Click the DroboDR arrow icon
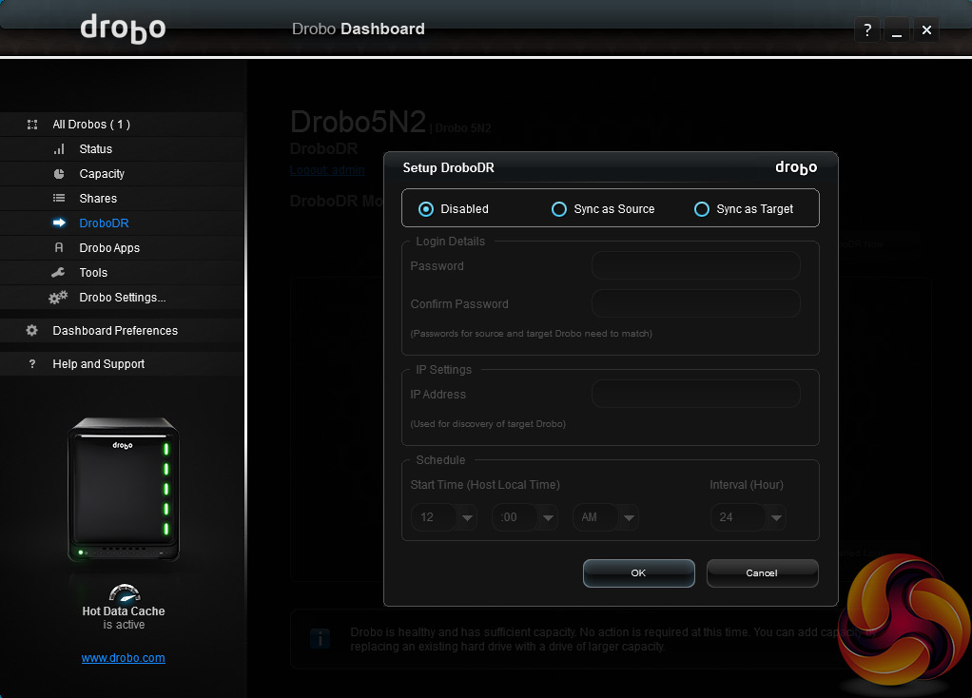The image size is (972, 698). pos(59,223)
